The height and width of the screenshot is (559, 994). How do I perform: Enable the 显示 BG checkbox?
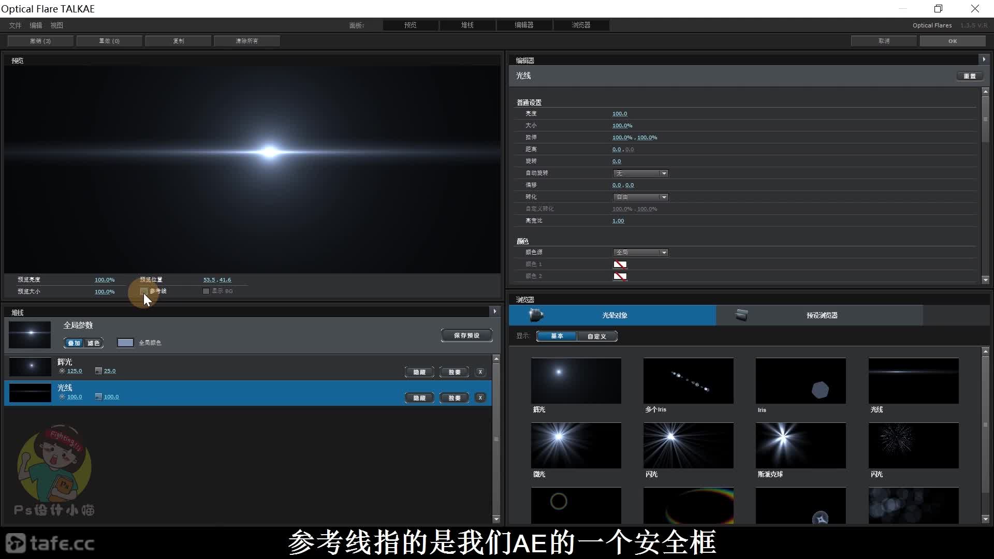[x=206, y=291]
